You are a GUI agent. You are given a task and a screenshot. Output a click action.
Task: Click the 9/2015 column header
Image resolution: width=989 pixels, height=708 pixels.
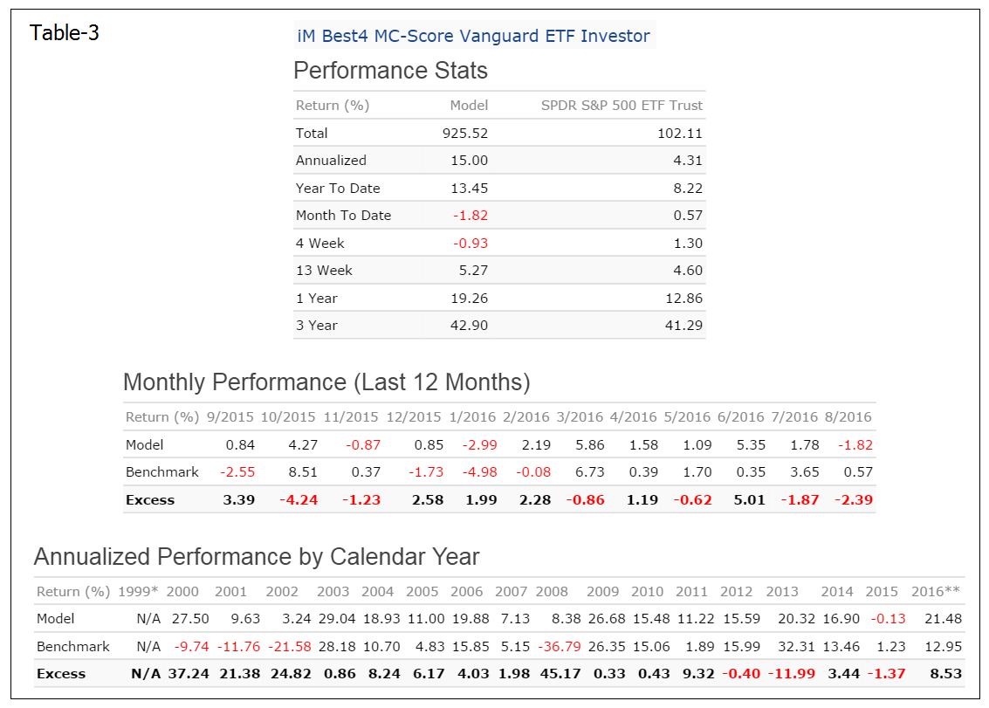pyautogui.click(x=230, y=417)
